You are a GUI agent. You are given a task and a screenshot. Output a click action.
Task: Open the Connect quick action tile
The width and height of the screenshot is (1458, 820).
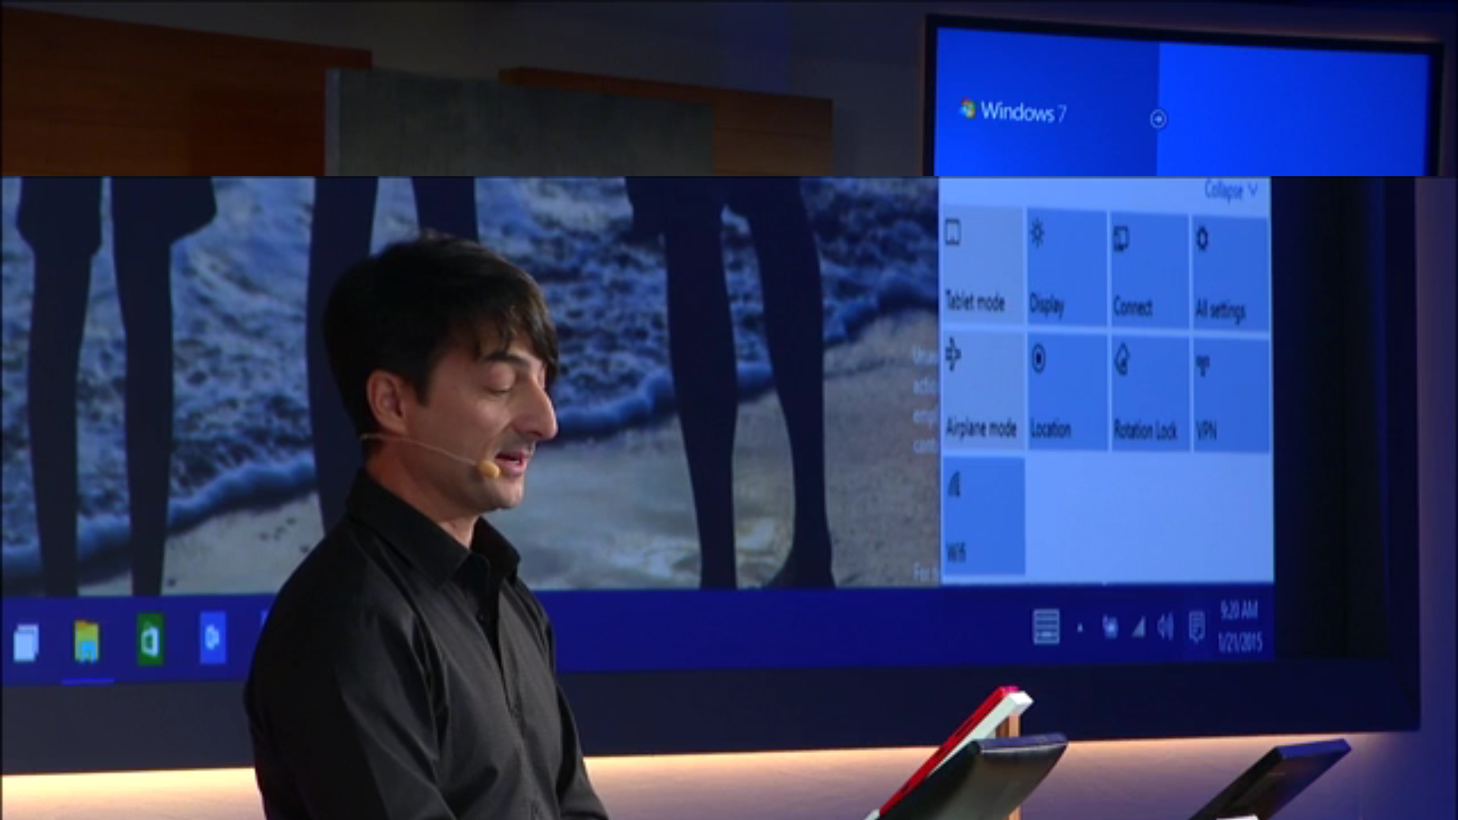point(1149,271)
